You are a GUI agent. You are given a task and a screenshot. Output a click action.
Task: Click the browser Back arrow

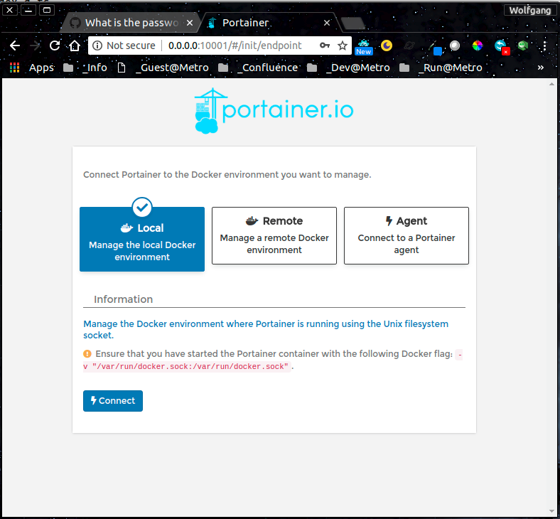(15, 46)
